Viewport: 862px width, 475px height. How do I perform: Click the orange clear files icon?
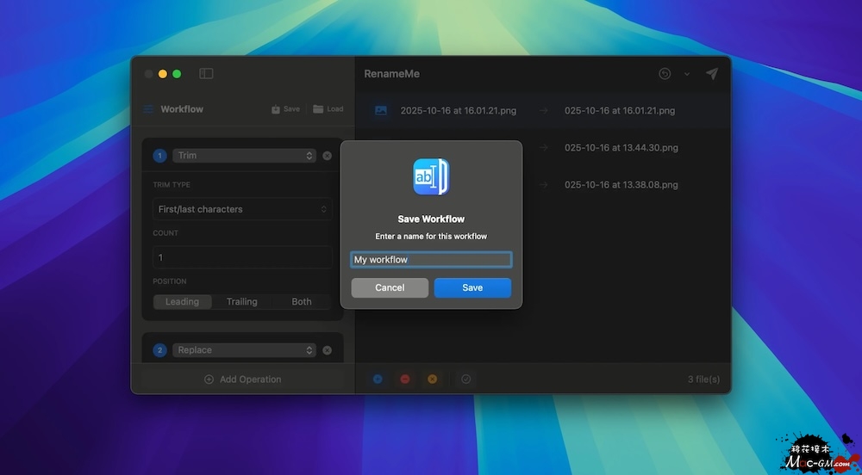click(433, 379)
